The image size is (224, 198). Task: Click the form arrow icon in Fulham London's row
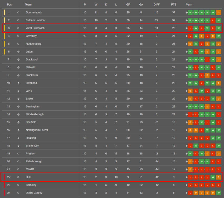coord(187,20)
